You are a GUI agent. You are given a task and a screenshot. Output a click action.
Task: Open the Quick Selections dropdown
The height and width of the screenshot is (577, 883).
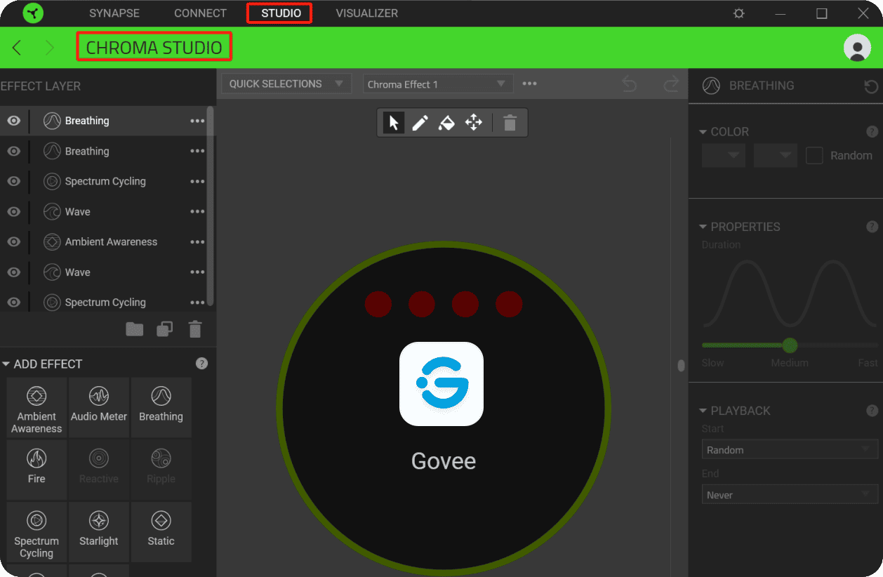click(286, 84)
